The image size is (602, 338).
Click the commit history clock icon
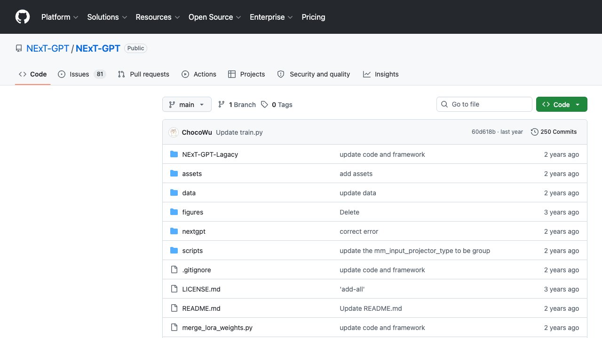pyautogui.click(x=535, y=132)
